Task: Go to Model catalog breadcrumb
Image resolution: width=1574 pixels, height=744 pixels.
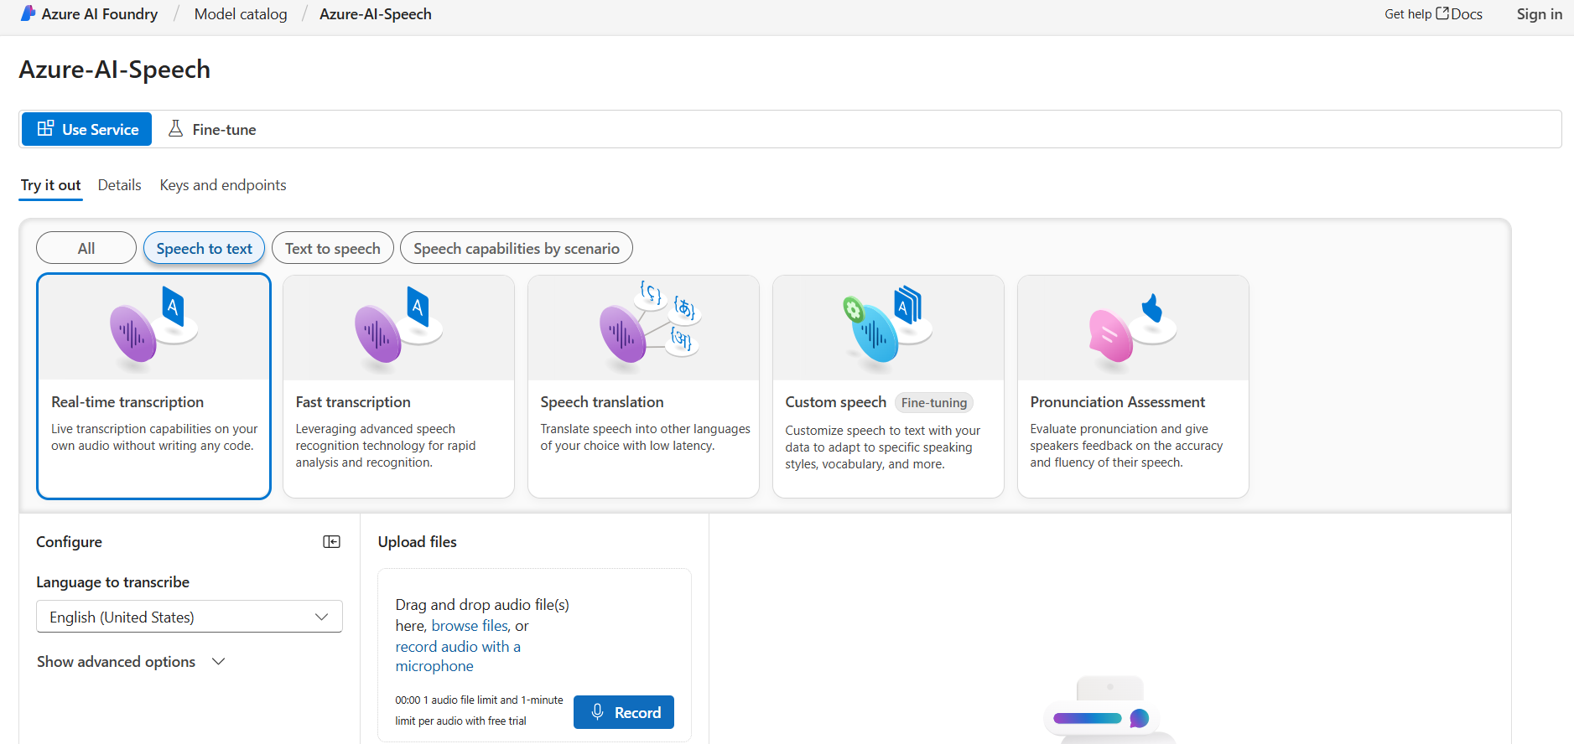Action: pyautogui.click(x=241, y=13)
